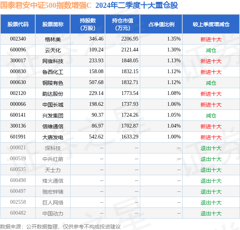Click shares value 233.93
Screen dimensions: 240x230
(x=96, y=61)
